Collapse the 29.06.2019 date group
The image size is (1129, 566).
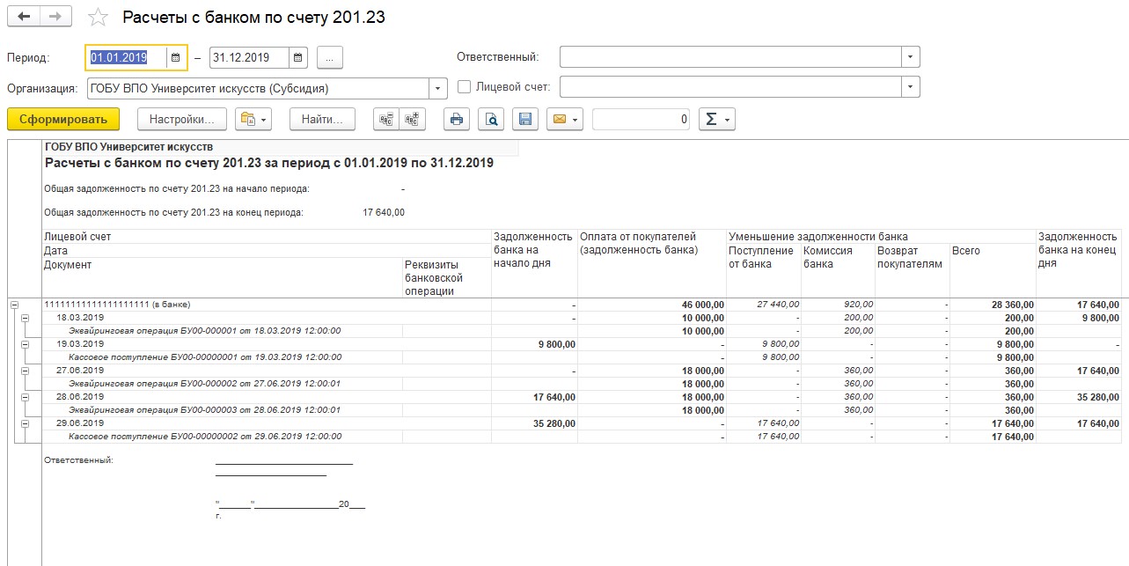tap(25, 423)
